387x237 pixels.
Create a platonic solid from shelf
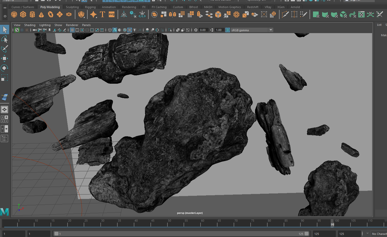[x=81, y=15]
